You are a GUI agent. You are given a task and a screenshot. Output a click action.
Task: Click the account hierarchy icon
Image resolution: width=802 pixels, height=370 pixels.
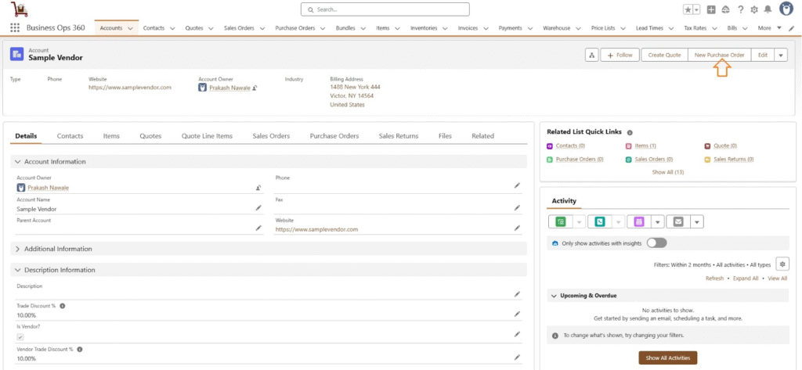tap(591, 55)
